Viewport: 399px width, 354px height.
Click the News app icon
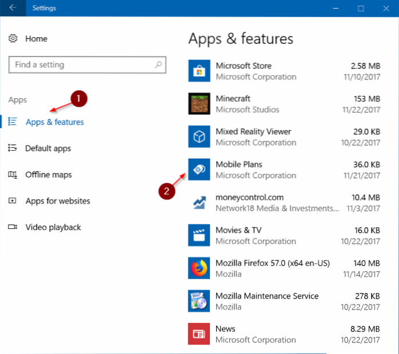(199, 333)
